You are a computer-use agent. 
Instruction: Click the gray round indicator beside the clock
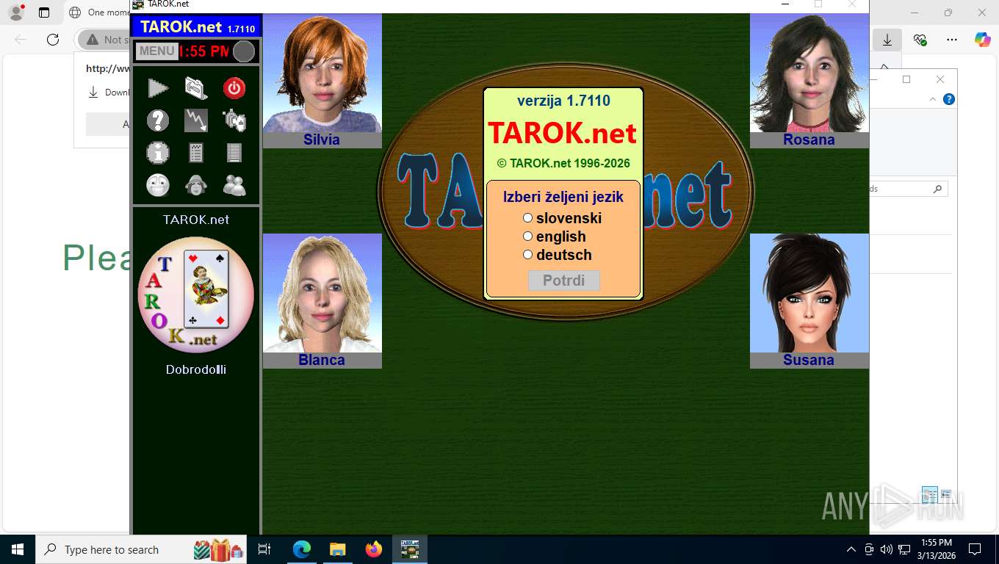[x=244, y=51]
